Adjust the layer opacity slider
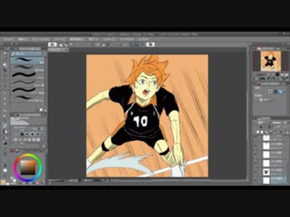The width and height of the screenshot is (290, 217). tap(277, 123)
